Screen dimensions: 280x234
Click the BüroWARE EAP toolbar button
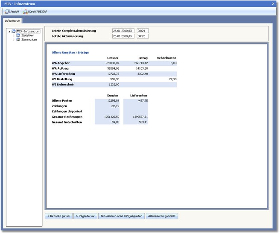pos(35,12)
